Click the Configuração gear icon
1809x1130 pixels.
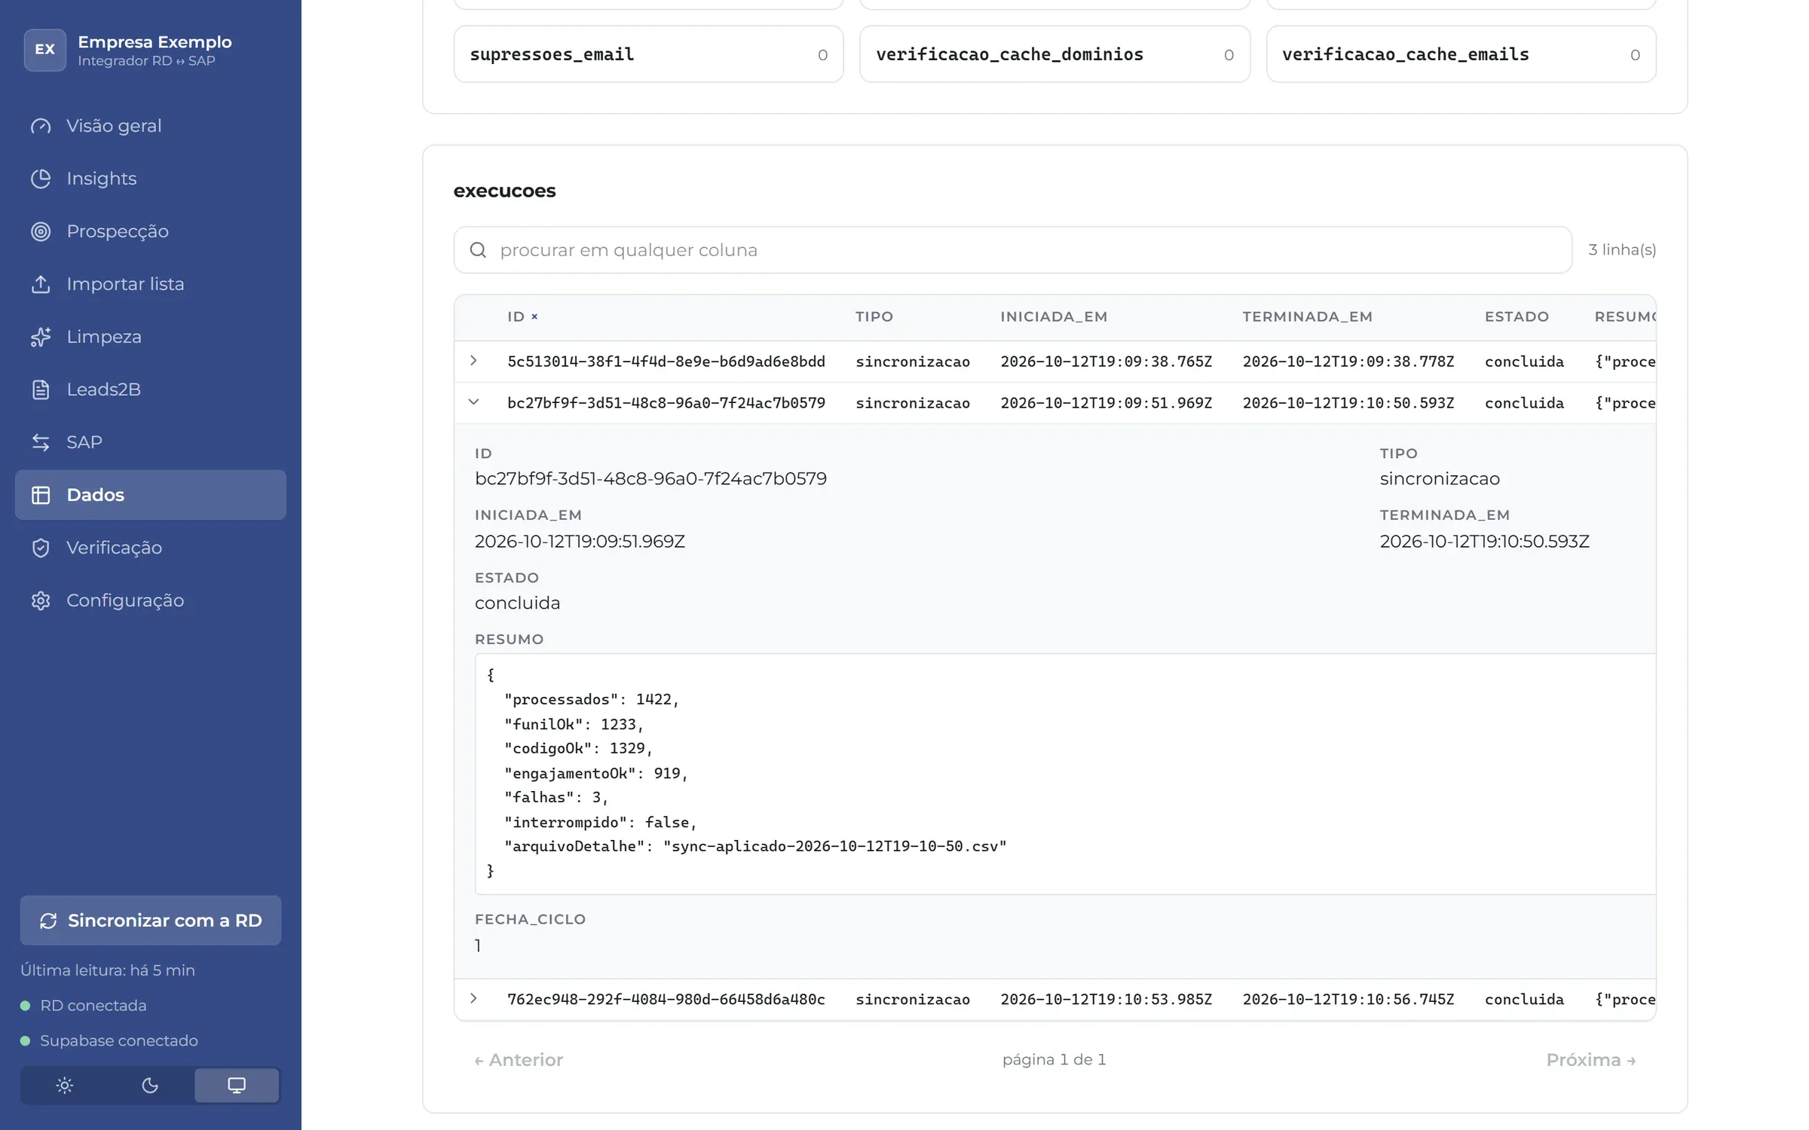(41, 600)
